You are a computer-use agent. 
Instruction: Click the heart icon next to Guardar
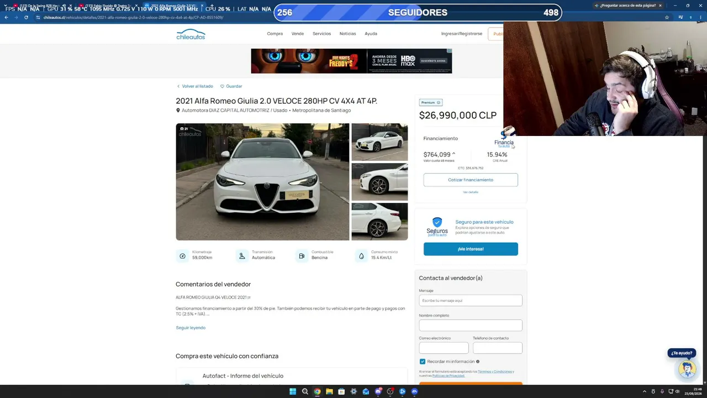click(x=222, y=86)
